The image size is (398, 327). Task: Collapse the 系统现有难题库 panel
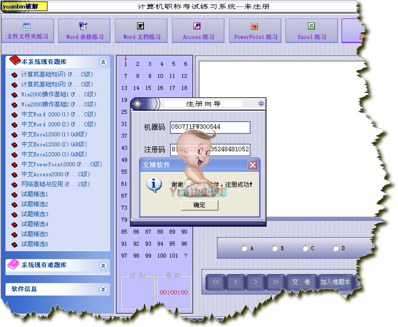coord(103,266)
